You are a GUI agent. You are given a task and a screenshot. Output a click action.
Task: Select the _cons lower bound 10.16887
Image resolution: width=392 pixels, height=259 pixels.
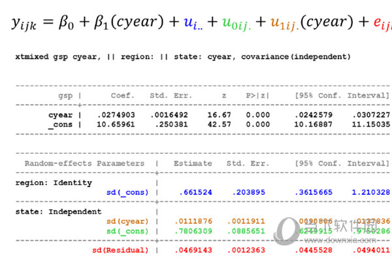coord(313,124)
